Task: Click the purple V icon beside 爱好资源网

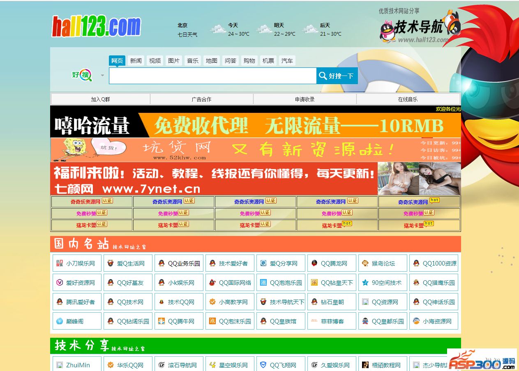Action: pos(60,283)
